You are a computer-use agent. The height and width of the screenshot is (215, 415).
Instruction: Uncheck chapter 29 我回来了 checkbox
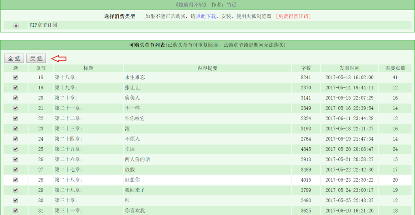coord(16,190)
